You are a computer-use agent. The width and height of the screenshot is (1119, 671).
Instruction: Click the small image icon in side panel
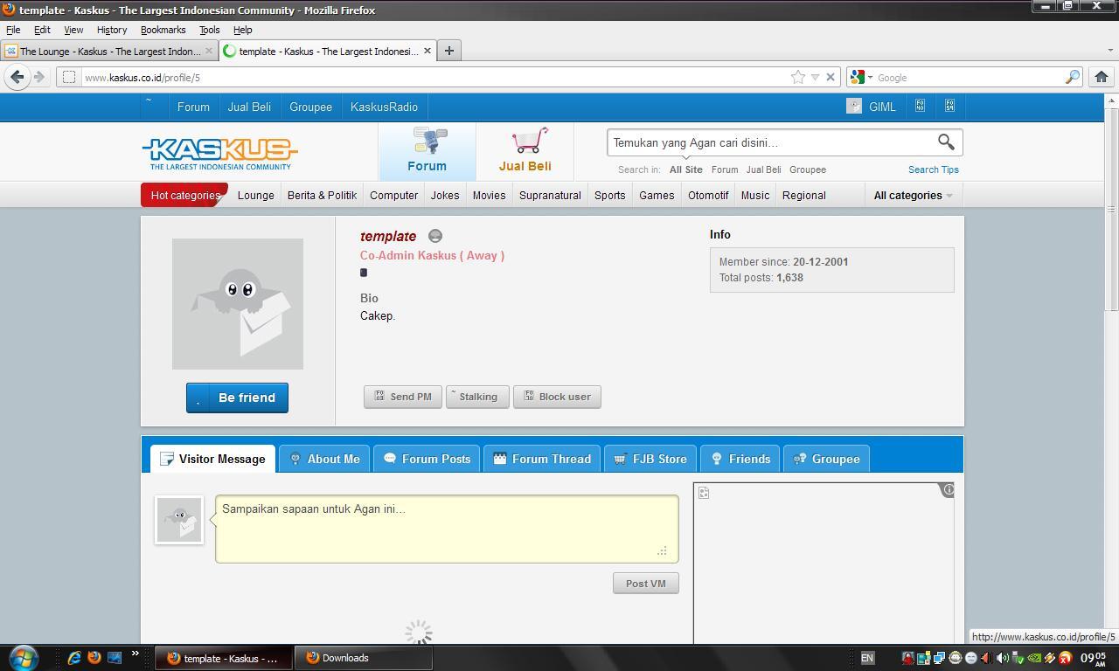(x=704, y=493)
